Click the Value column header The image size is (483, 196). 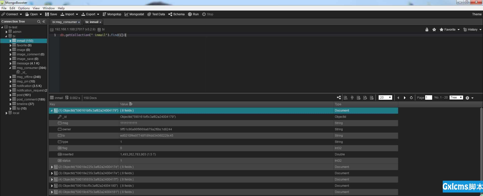226,104
